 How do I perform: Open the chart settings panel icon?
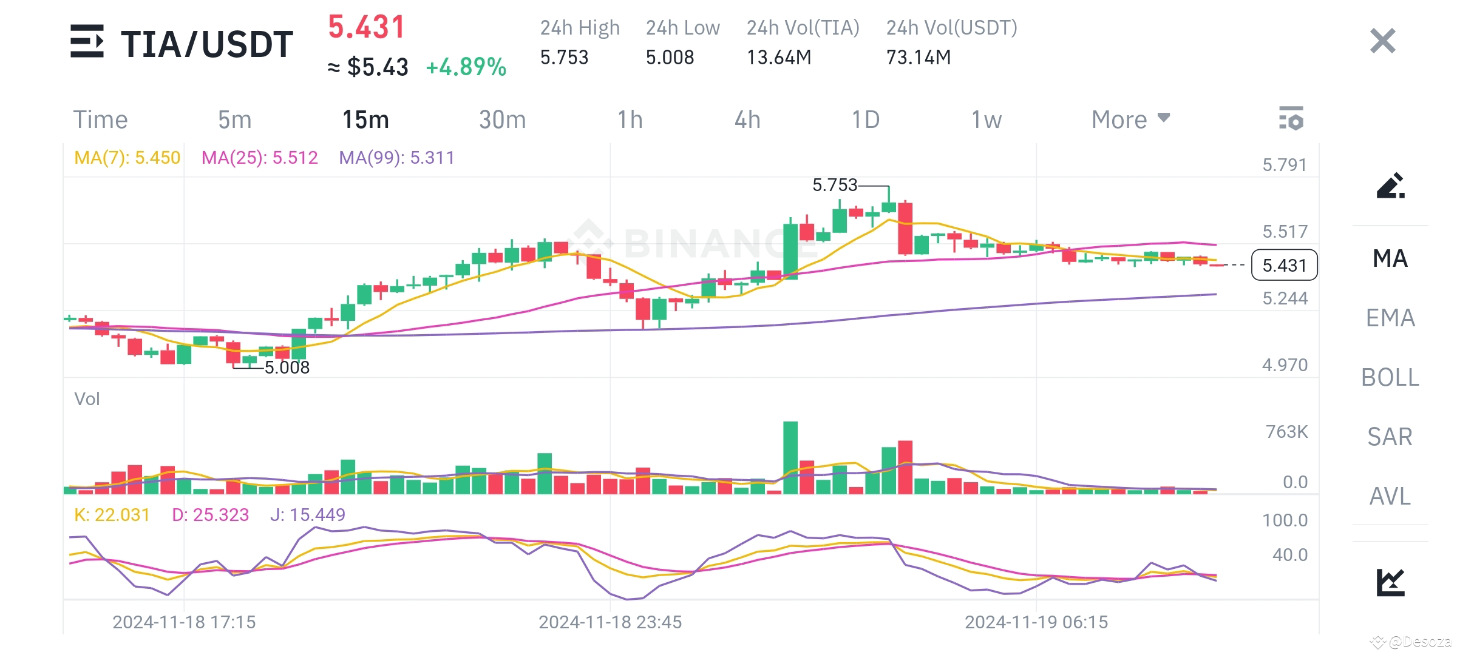(1292, 119)
